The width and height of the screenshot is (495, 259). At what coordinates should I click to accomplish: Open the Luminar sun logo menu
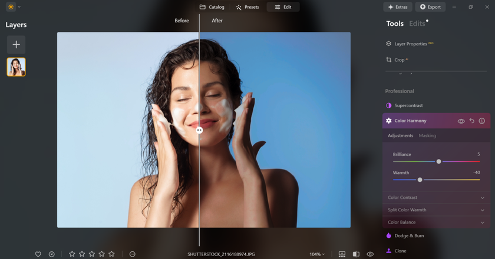pyautogui.click(x=11, y=7)
